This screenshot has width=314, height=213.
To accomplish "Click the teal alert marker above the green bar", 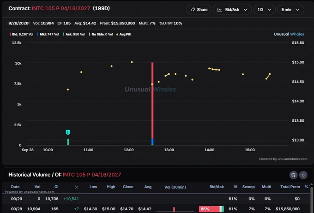I will pos(68,132).
